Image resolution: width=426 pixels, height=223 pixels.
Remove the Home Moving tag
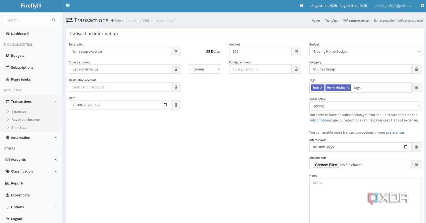(x=348, y=88)
